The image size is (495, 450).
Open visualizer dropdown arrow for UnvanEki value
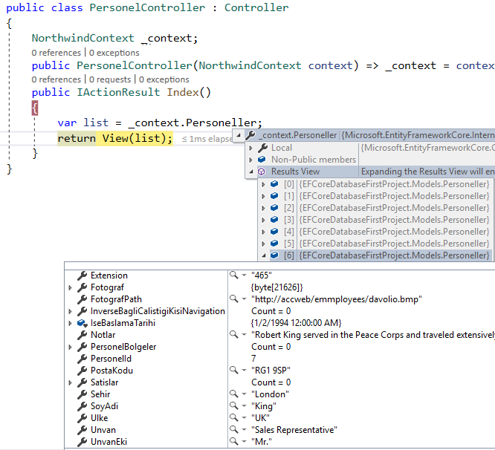[x=244, y=442]
